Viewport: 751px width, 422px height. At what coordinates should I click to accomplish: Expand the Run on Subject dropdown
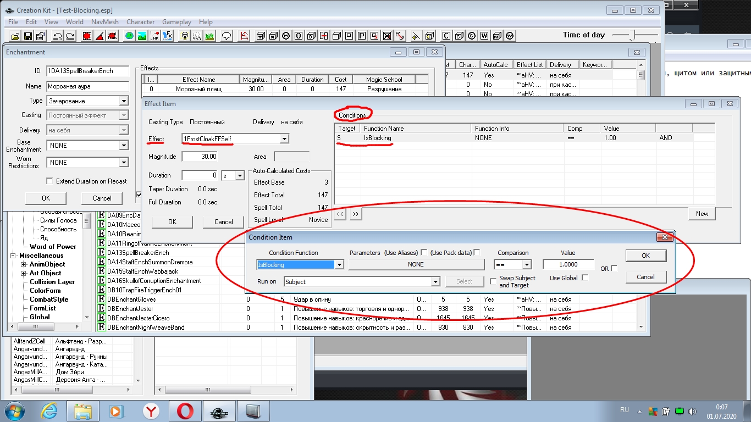tap(435, 282)
